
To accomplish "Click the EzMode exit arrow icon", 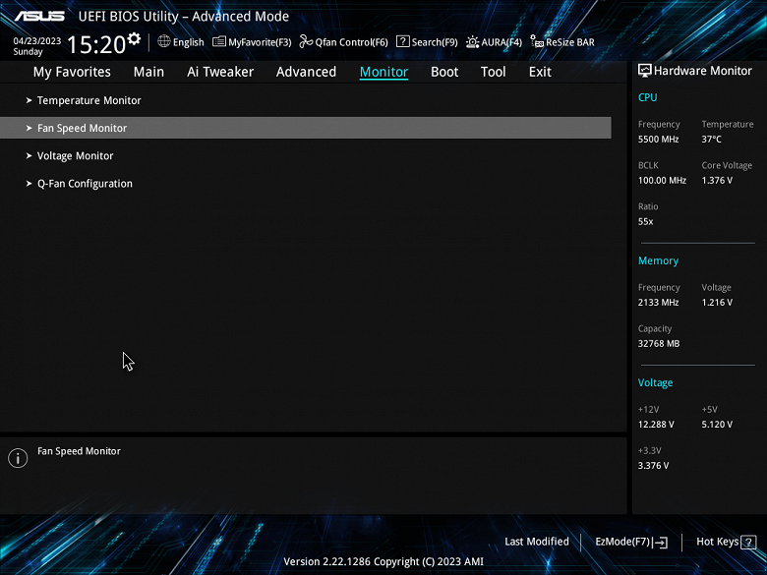I will point(661,542).
